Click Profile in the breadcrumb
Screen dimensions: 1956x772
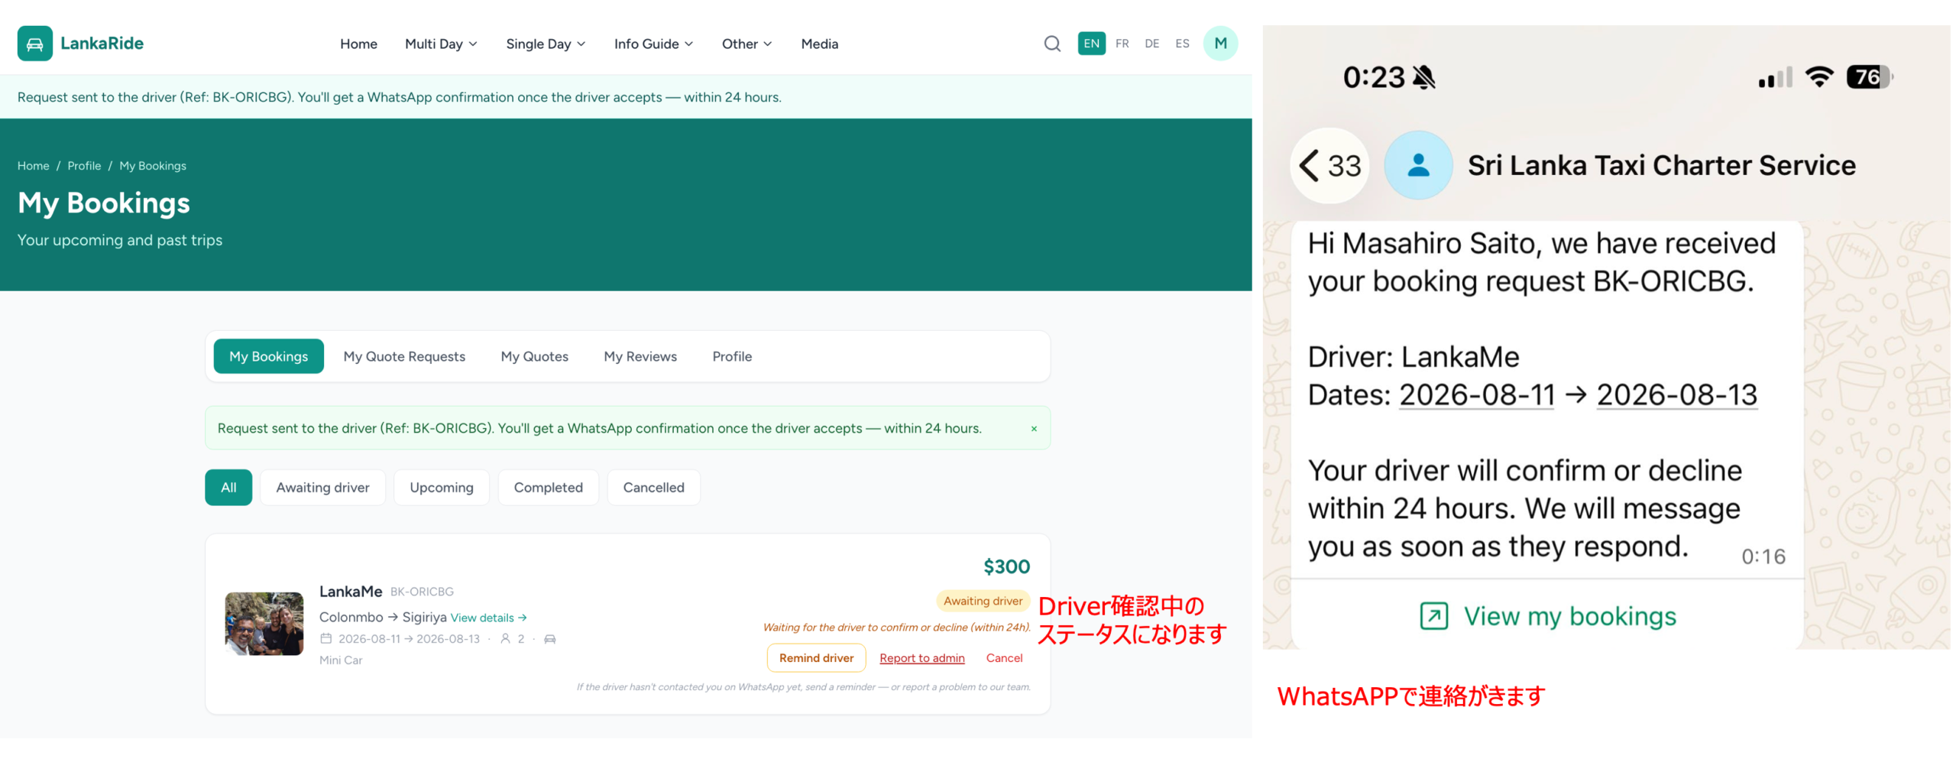84,166
